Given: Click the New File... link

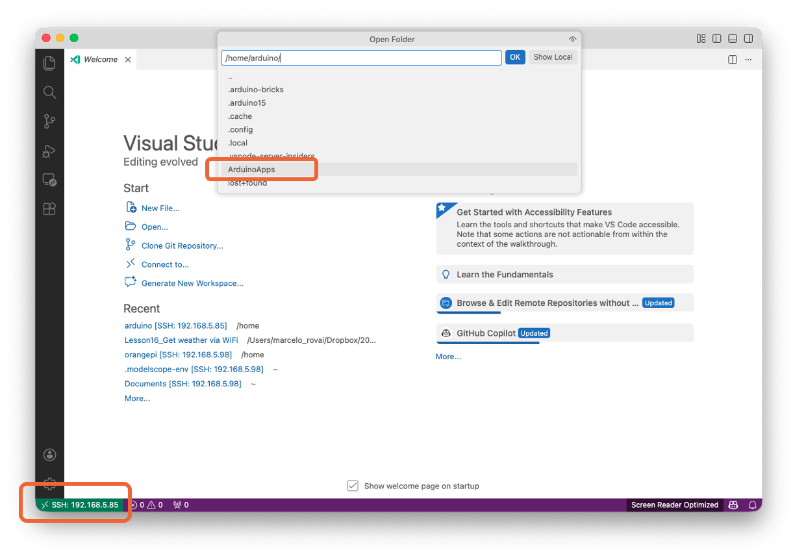Looking at the screenshot, I should tap(160, 208).
